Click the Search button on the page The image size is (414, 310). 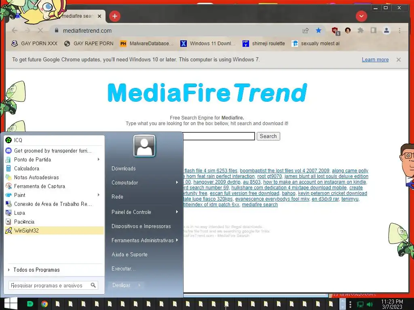coord(268,136)
